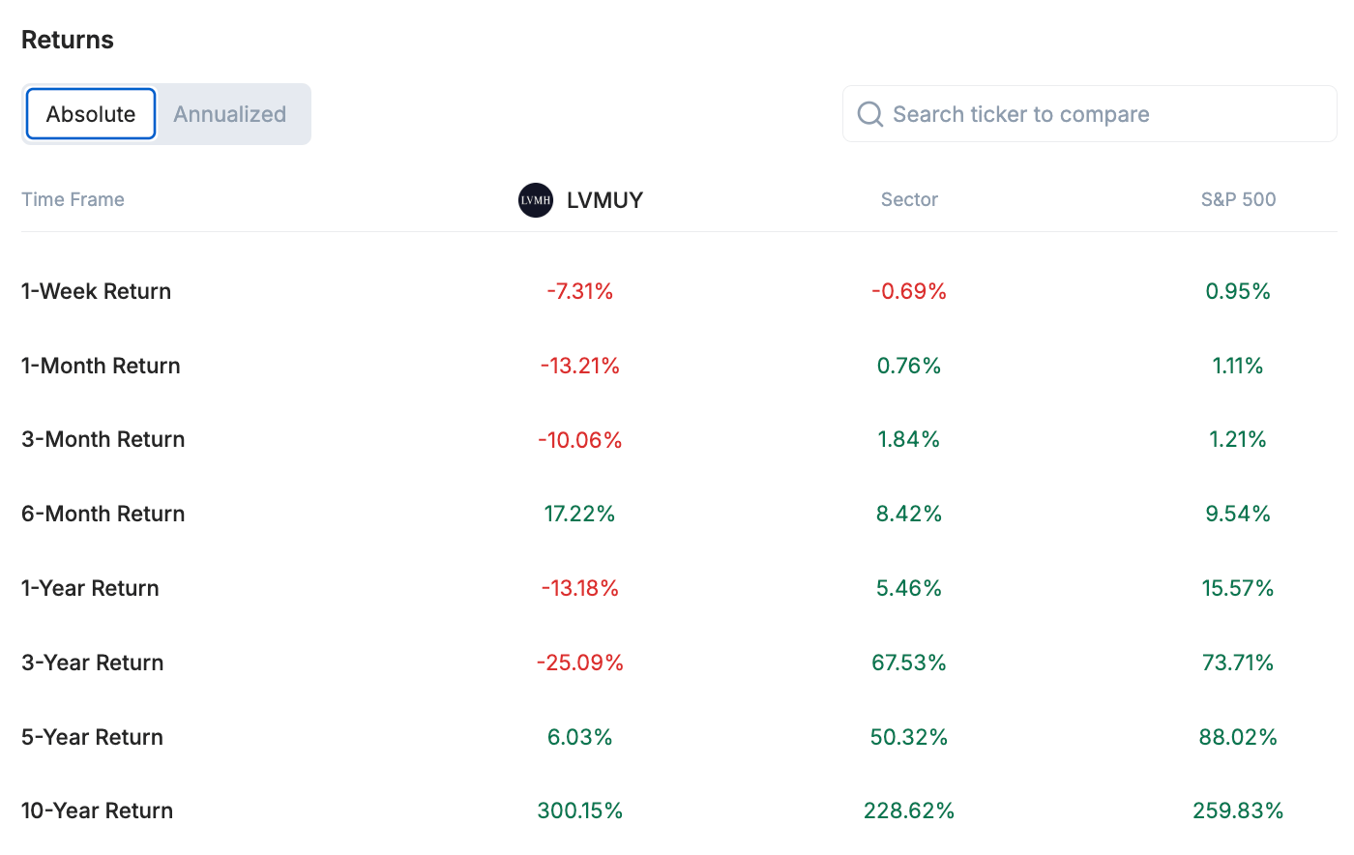Select the 3-Month Return row label

tap(103, 439)
